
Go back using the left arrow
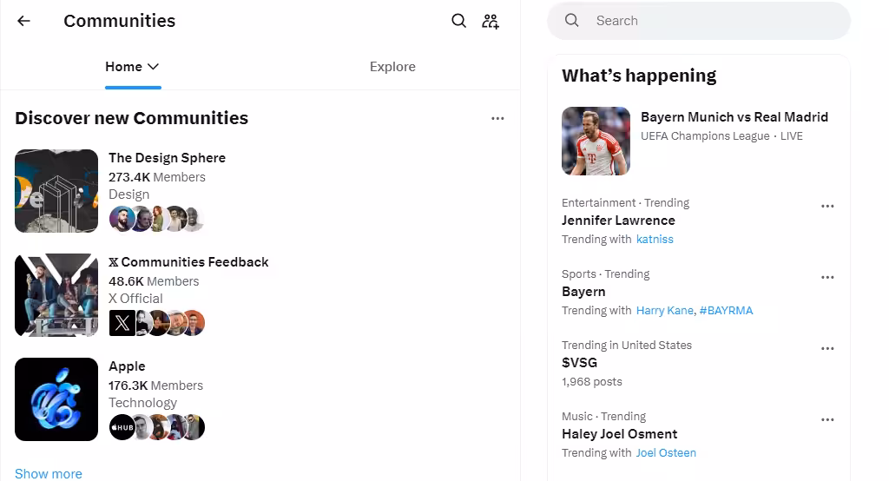click(x=23, y=21)
